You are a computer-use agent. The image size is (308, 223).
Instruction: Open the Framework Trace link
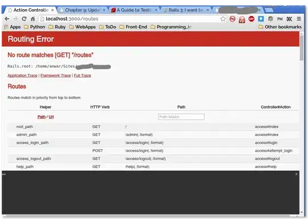pos(55,76)
